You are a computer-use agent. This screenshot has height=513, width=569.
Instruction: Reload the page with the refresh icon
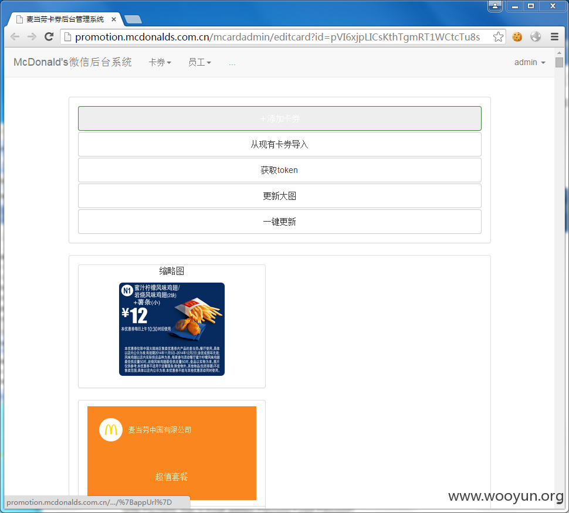tap(49, 36)
